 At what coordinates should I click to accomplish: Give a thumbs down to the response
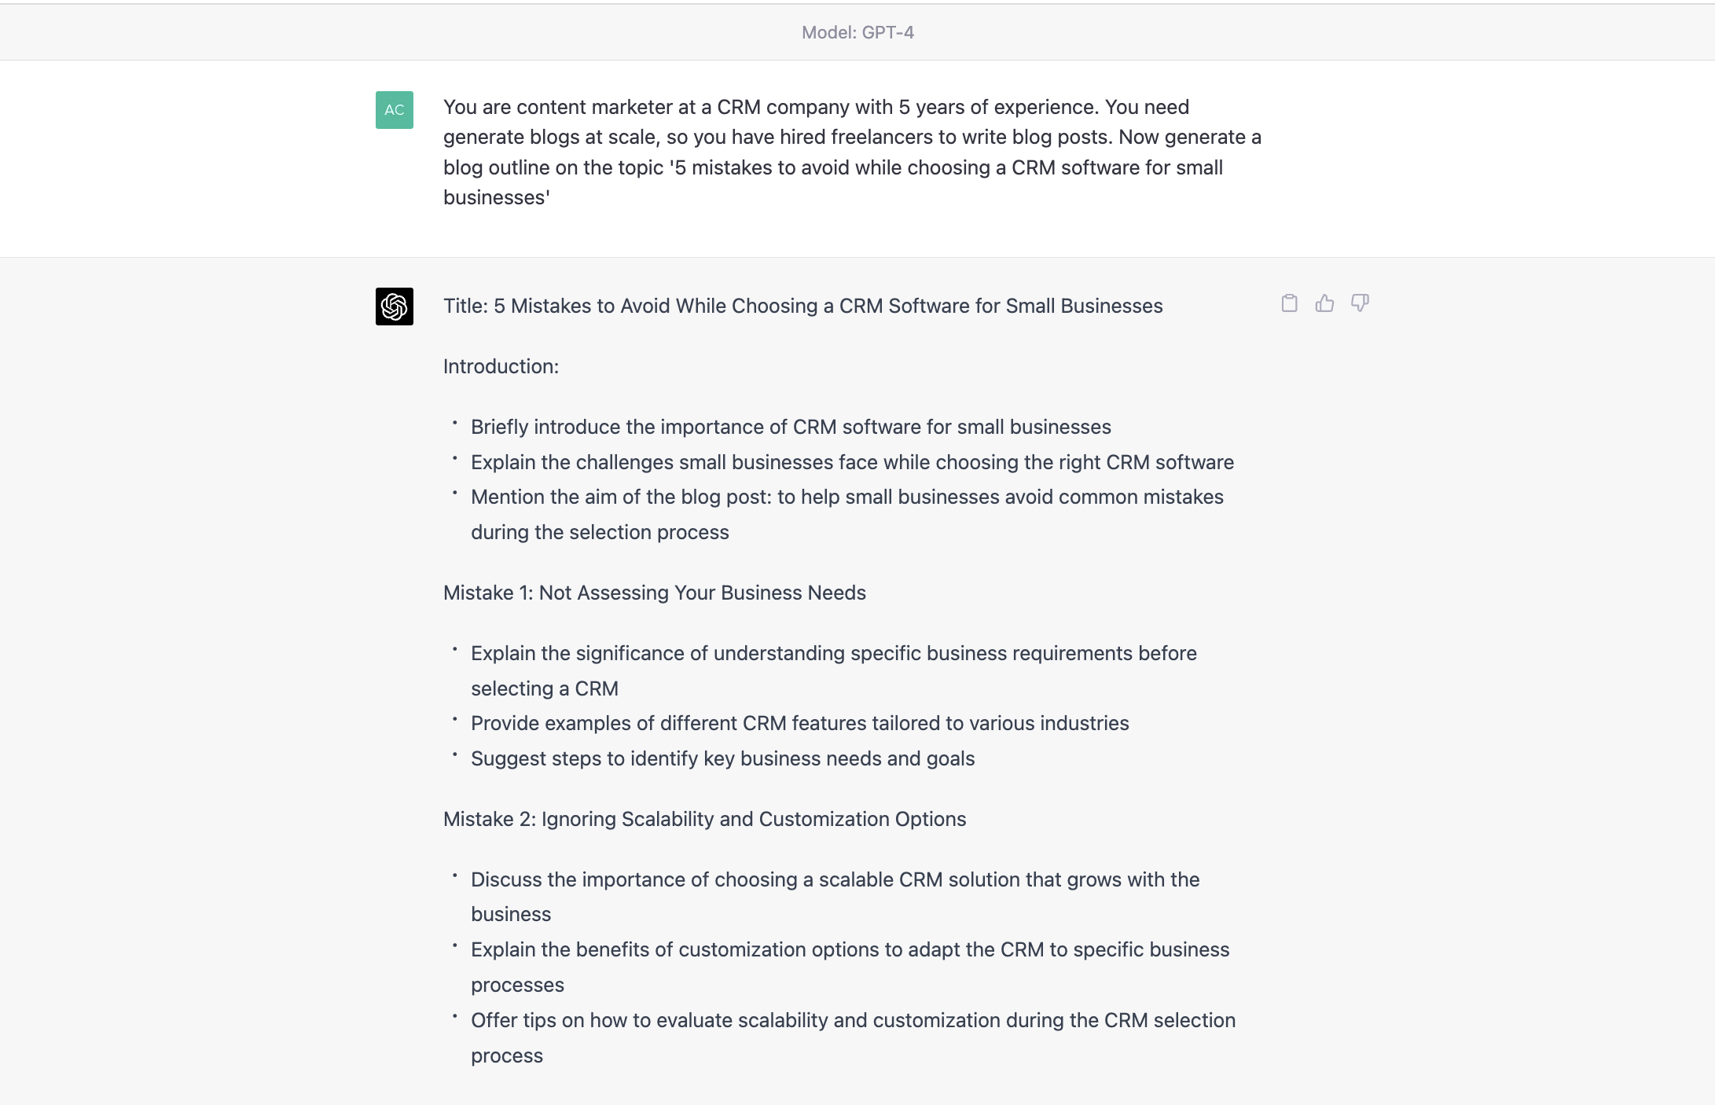(1360, 303)
